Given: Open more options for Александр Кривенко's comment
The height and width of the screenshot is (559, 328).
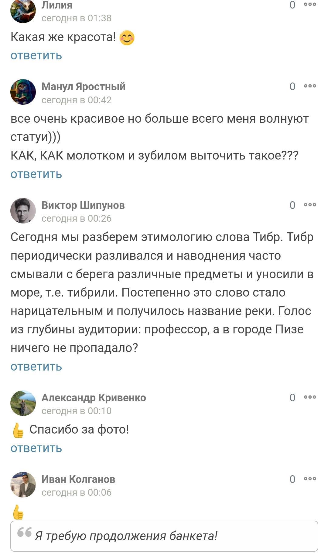Looking at the screenshot, I should 310,397.
